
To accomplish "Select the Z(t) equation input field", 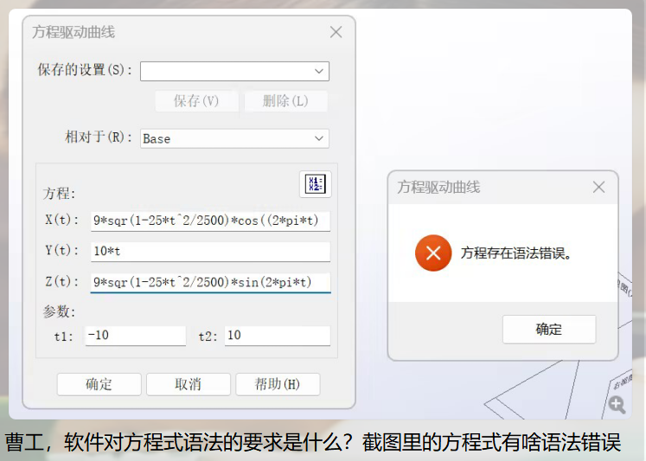I will (210, 282).
